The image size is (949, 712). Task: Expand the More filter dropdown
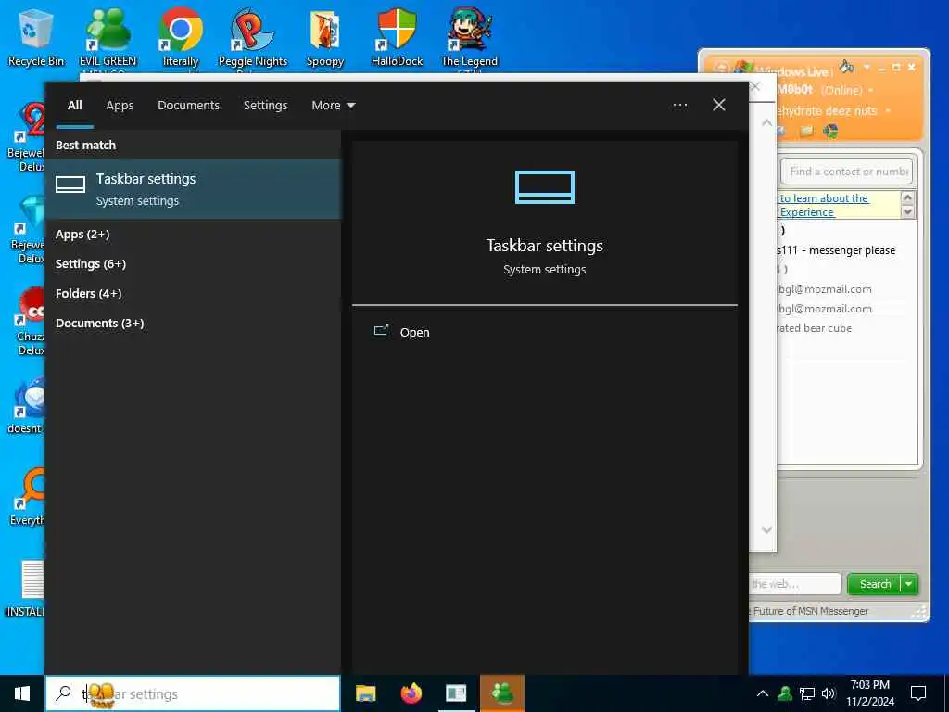click(333, 106)
